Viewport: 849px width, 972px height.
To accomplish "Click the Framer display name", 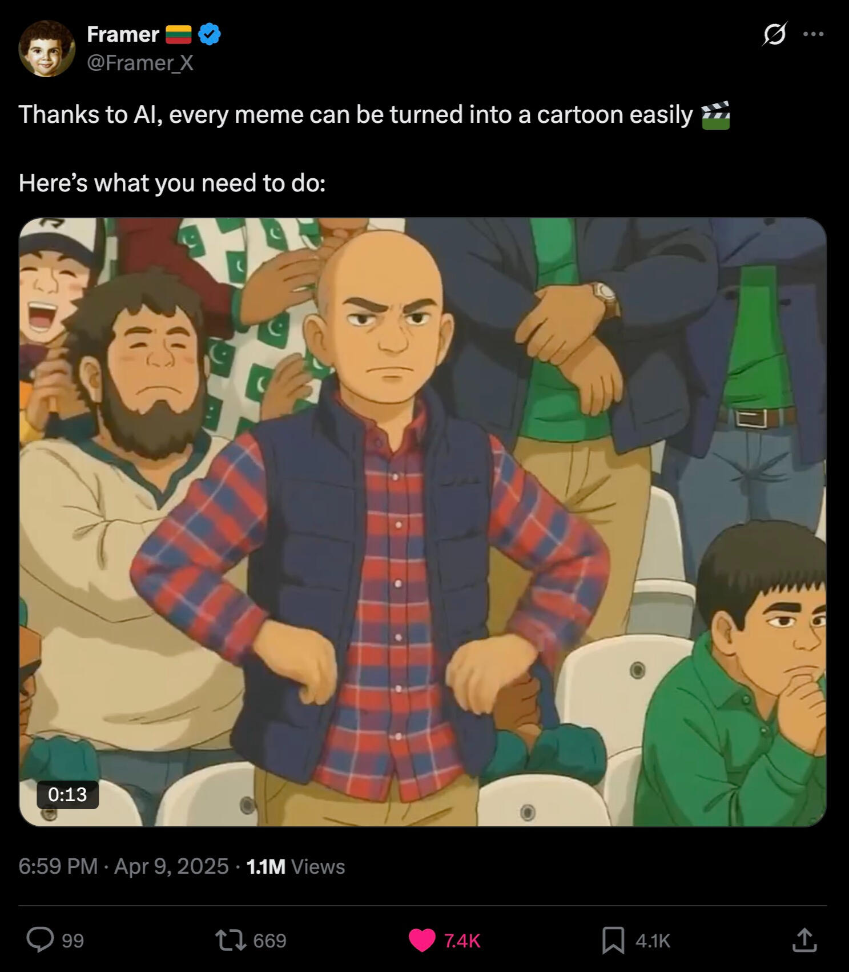I will [x=123, y=35].
